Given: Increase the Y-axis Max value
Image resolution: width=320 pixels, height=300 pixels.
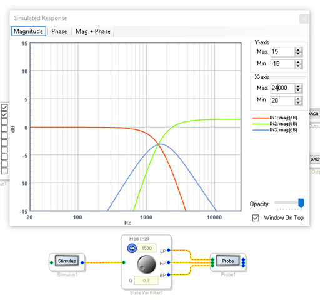Looking at the screenshot, I should pos(298,49).
